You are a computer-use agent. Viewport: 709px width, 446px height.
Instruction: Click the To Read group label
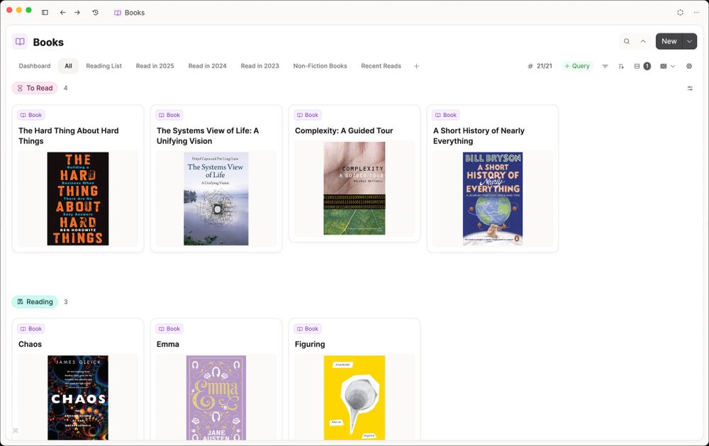pyautogui.click(x=35, y=88)
